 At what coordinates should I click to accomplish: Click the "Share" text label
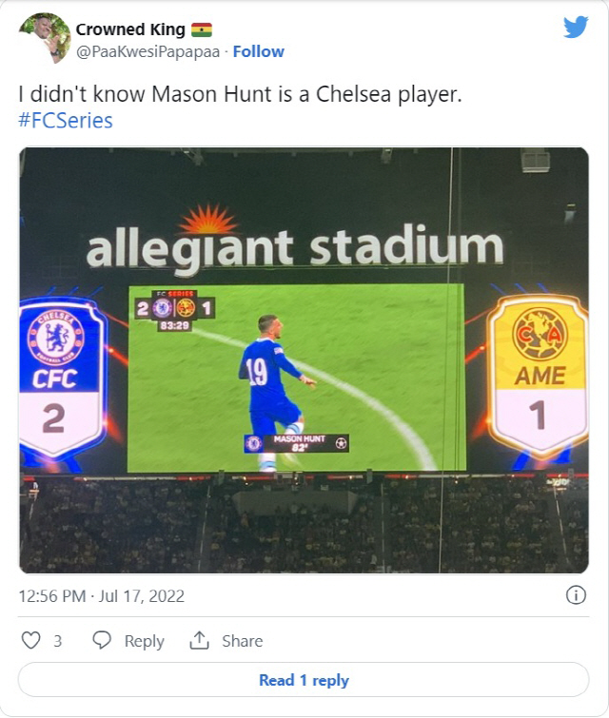pos(242,641)
